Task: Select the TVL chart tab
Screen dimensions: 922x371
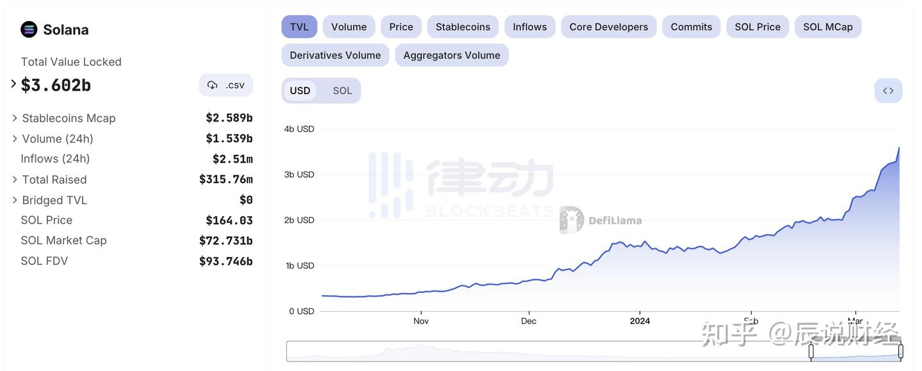Action: (x=299, y=27)
